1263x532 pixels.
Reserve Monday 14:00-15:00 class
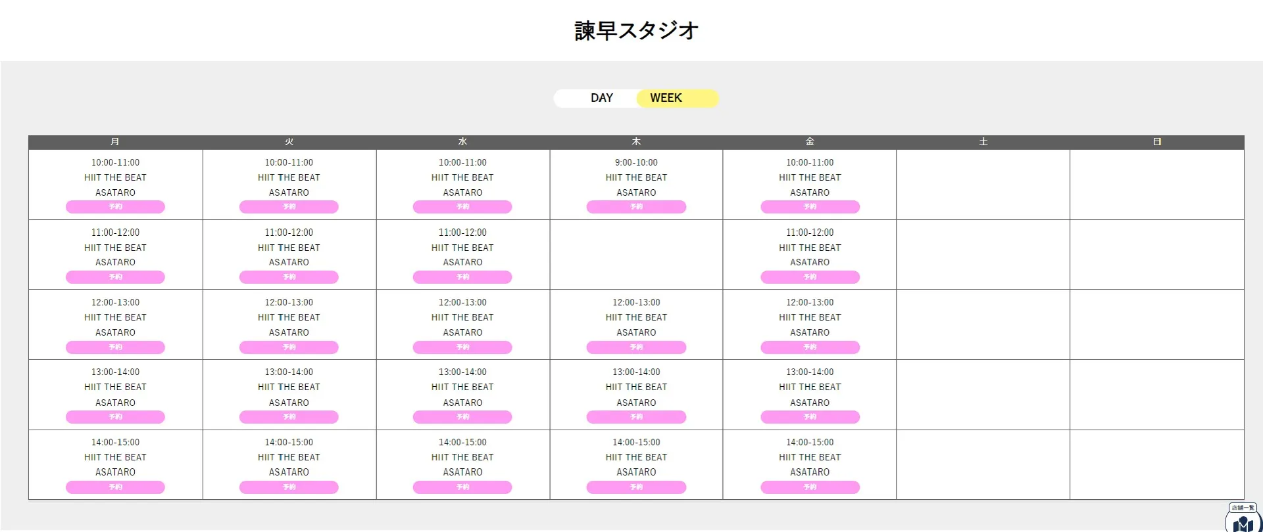point(114,487)
